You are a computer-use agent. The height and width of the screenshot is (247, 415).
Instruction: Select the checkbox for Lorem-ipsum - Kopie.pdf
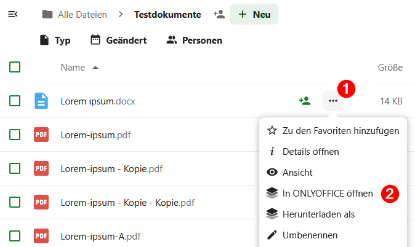[15, 168]
